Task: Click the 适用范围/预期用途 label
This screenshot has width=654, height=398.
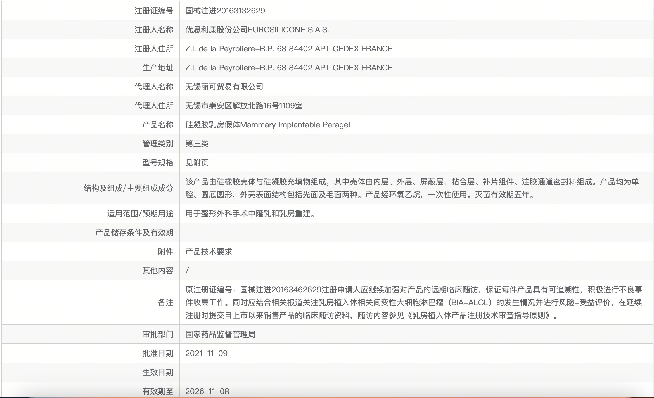Action: point(140,214)
